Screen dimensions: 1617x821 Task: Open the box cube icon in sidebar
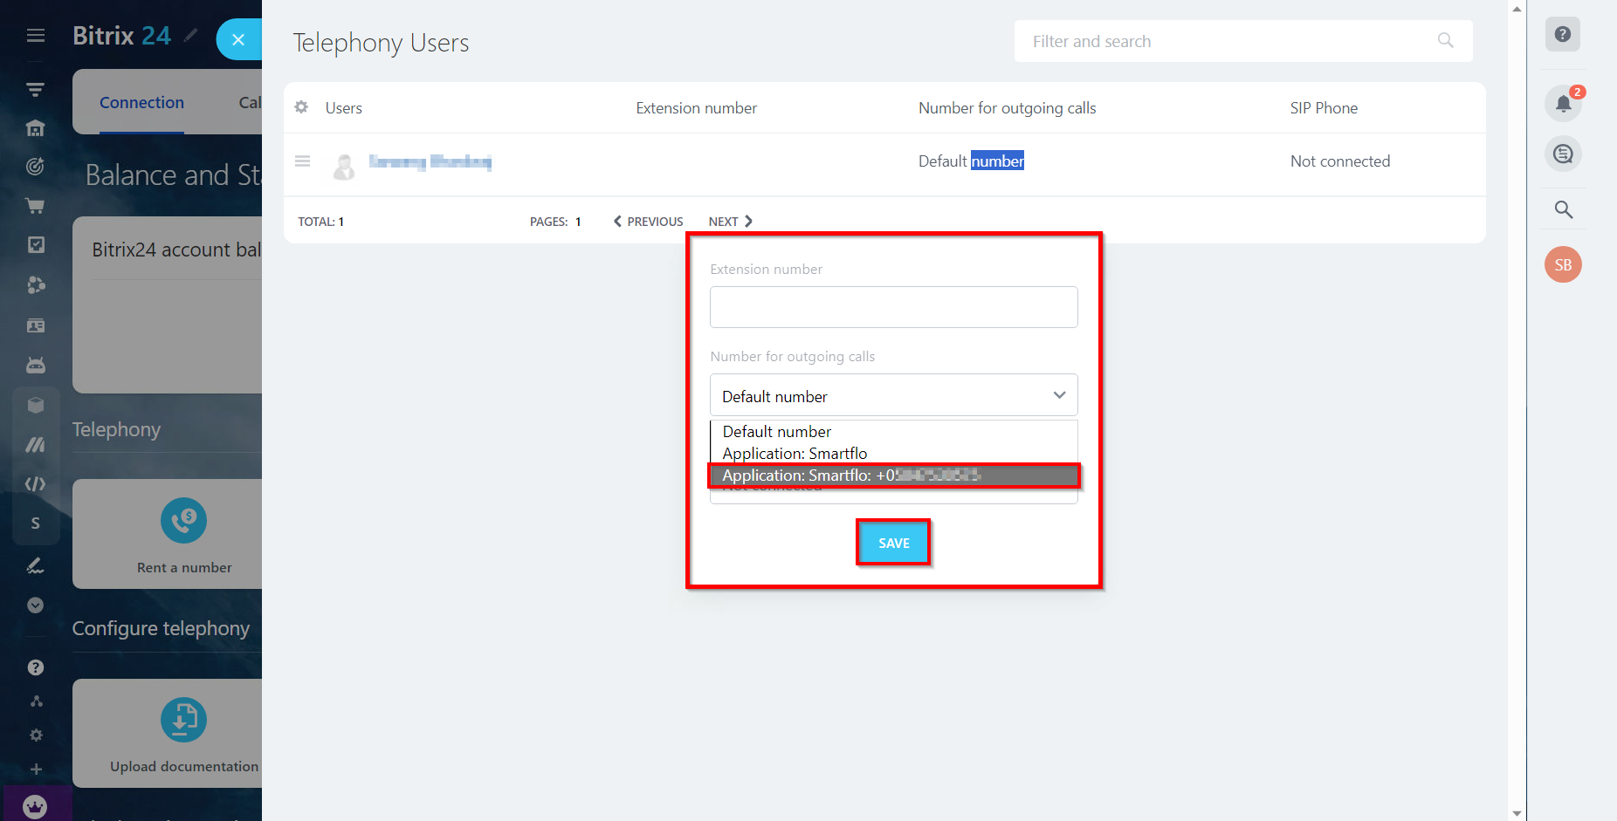(36, 405)
